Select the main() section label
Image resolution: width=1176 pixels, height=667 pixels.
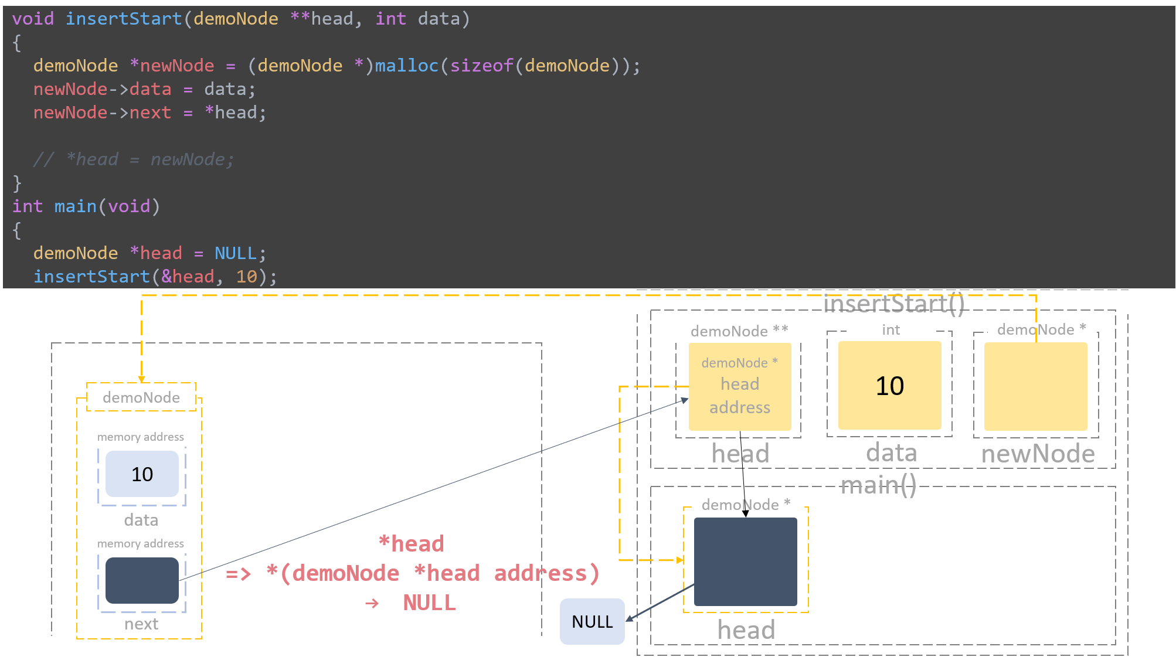pos(879,485)
